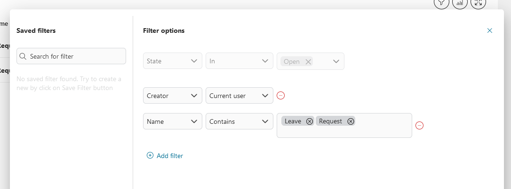Remove the Name filter row

420,125
